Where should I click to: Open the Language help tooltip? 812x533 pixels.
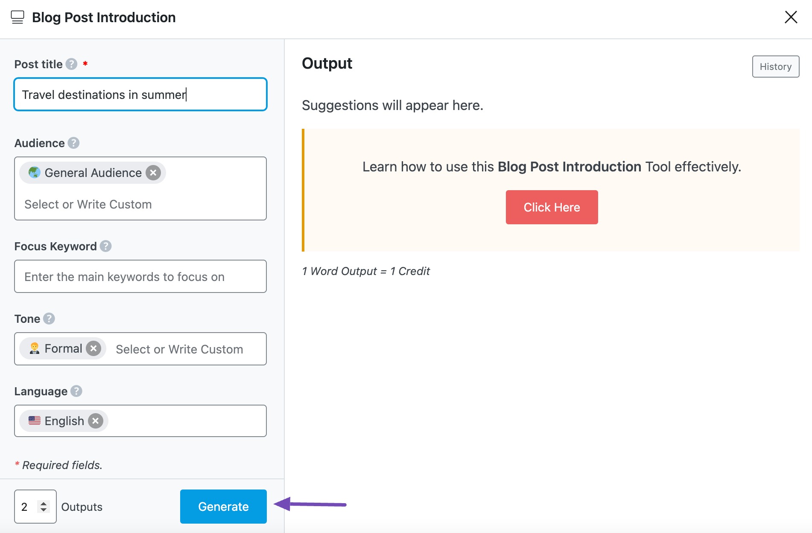(x=76, y=391)
